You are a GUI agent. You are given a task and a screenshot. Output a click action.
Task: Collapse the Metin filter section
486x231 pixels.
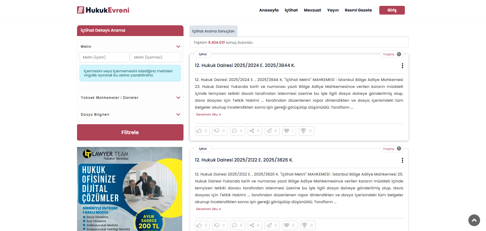click(178, 47)
